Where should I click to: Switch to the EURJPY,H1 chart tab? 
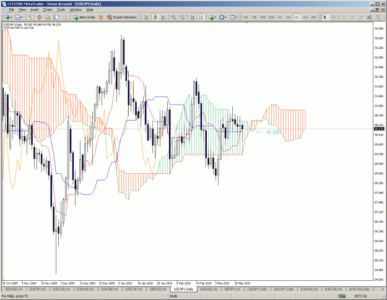pos(38,289)
